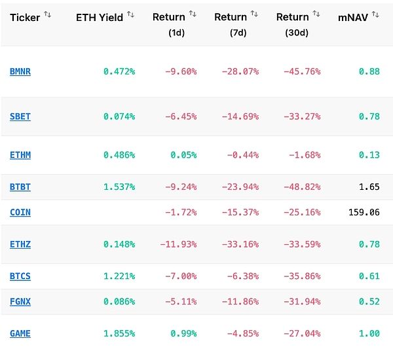Open the SBET ticker link
The width and height of the screenshot is (393, 349).
pos(20,117)
